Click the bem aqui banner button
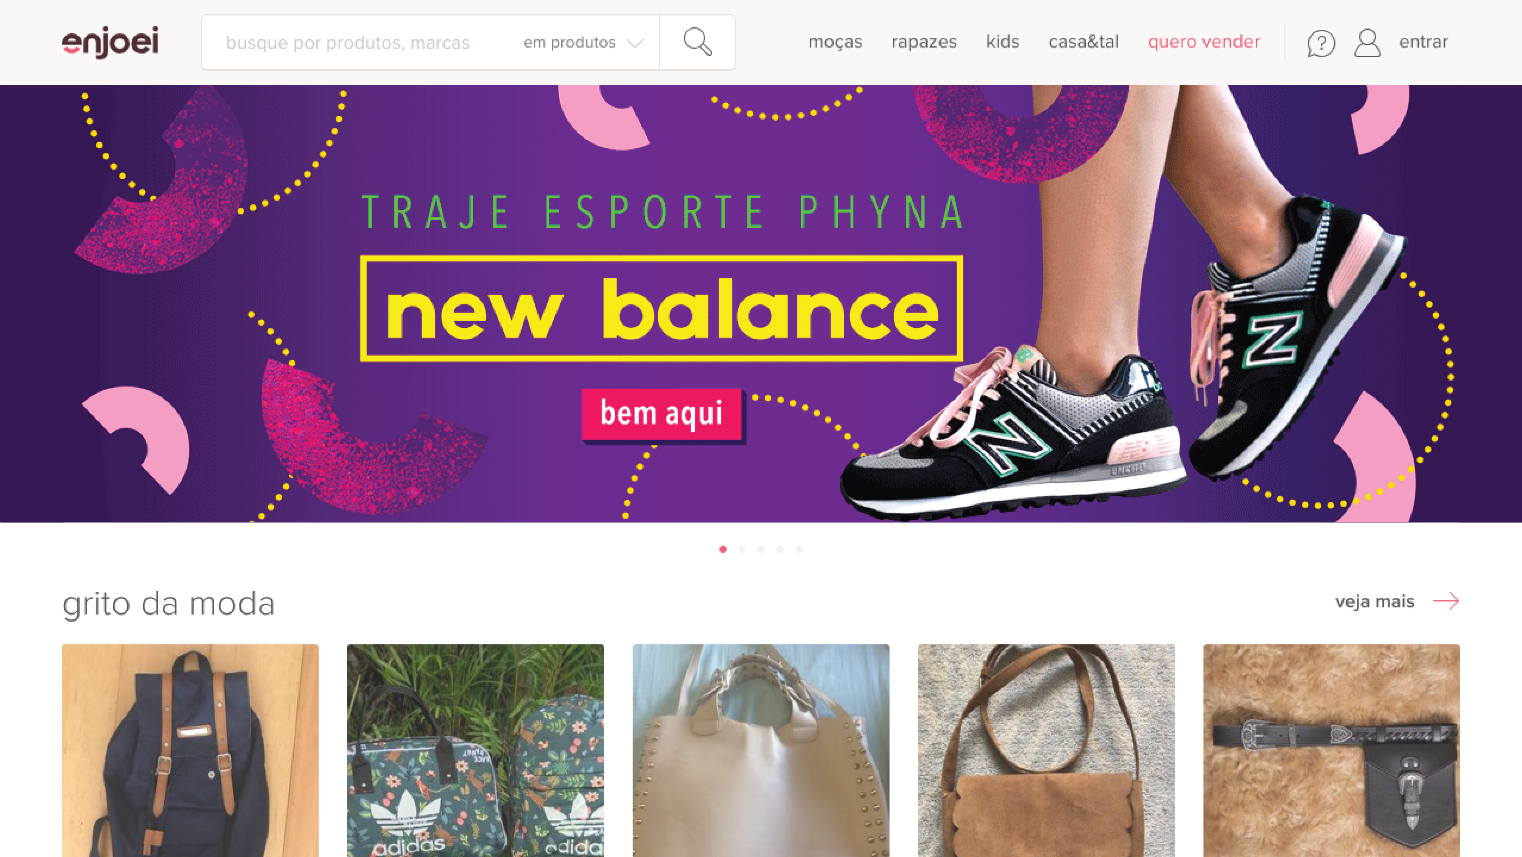The width and height of the screenshot is (1522, 857). (662, 414)
